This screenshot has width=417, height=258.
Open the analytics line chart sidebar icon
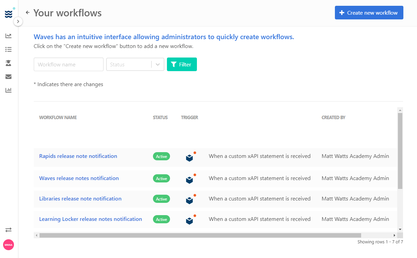[x=9, y=36]
